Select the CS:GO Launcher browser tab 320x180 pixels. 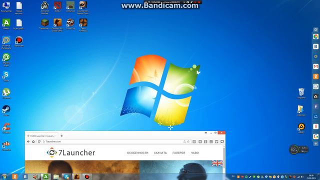click(x=42, y=135)
